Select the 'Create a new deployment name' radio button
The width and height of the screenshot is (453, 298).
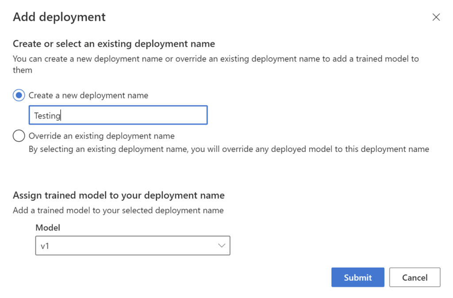click(19, 95)
